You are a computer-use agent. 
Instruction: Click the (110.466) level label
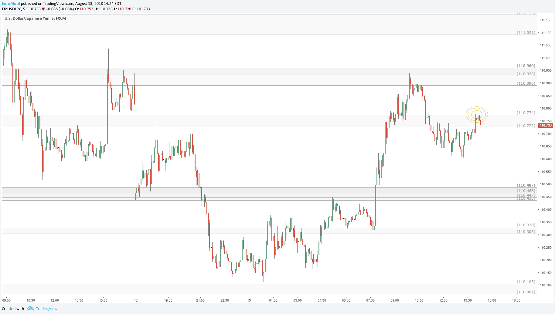pyautogui.click(x=526, y=191)
